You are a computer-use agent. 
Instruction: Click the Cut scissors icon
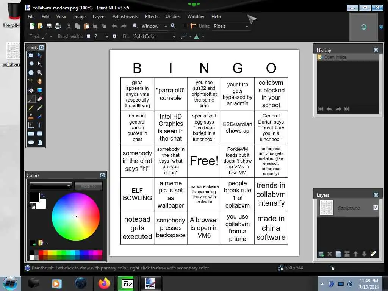tap(69, 26)
